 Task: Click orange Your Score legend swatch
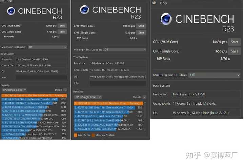tap(76, 135)
